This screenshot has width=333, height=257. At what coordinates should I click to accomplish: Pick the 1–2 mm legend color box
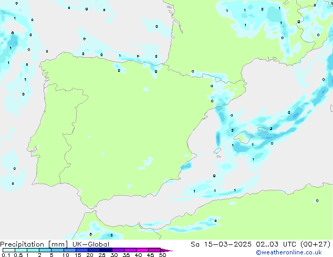click(33, 250)
